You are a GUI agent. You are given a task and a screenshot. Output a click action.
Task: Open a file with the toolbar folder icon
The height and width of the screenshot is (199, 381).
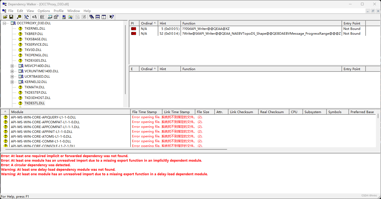click(5, 17)
